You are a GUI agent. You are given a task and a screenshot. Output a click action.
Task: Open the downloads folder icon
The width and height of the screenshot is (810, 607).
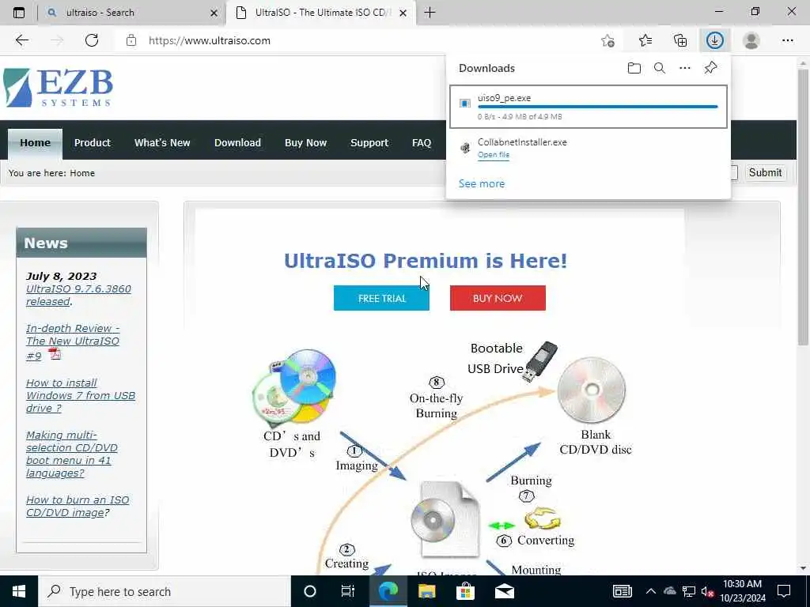pos(634,68)
